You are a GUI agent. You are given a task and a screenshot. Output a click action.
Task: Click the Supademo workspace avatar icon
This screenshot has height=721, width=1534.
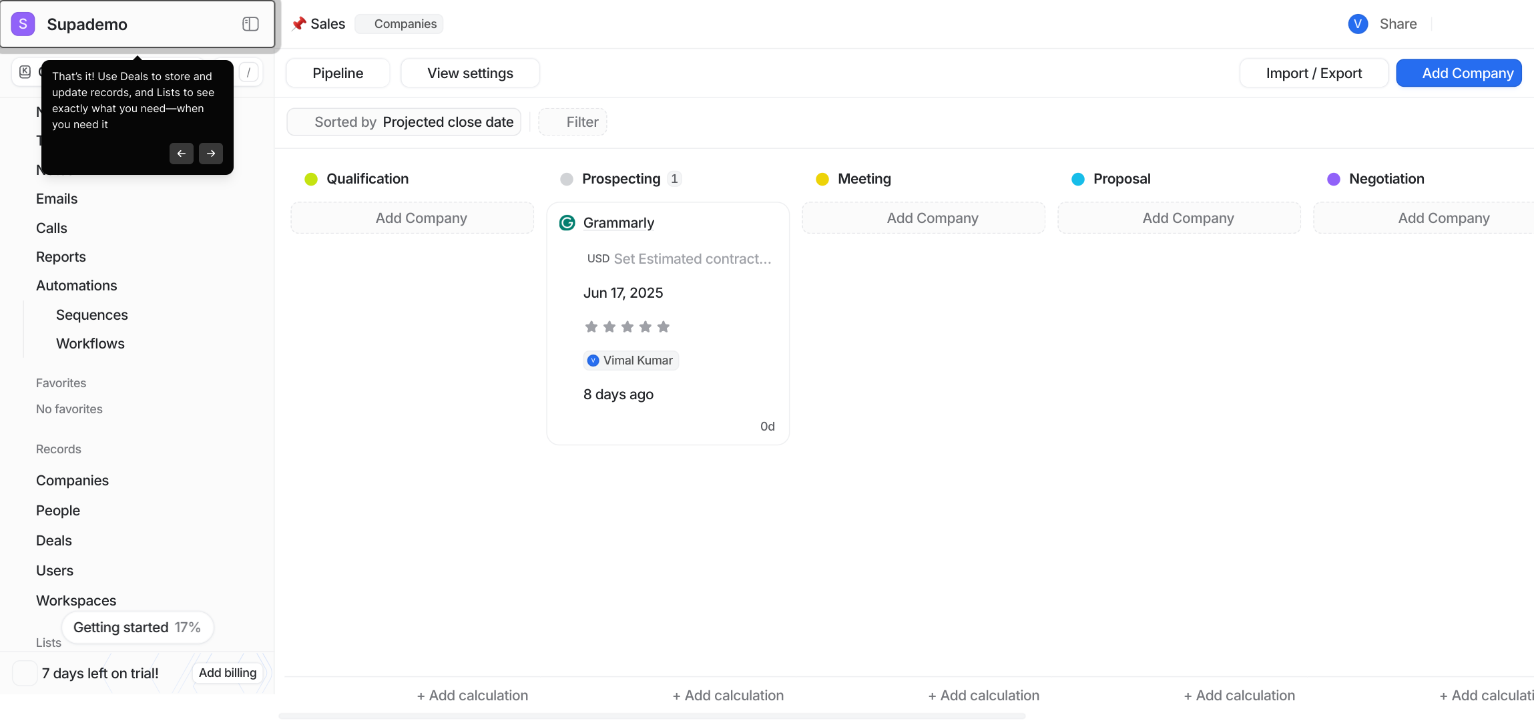tap(23, 24)
